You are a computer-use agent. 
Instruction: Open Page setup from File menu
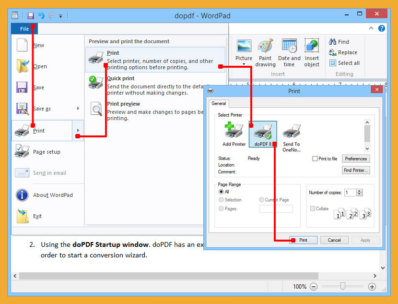48,152
